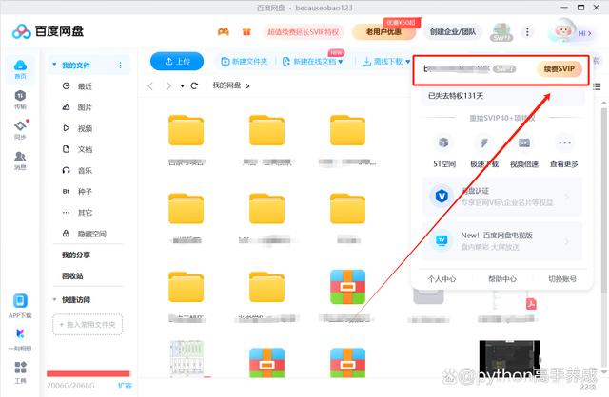Click 切换账号 in account popup
609x397 pixels.
coord(562,278)
